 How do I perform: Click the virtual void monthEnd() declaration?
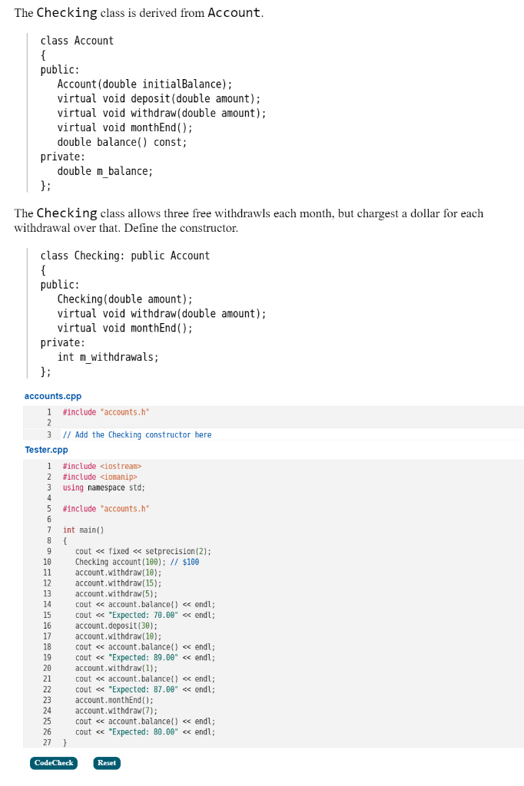pos(120,328)
